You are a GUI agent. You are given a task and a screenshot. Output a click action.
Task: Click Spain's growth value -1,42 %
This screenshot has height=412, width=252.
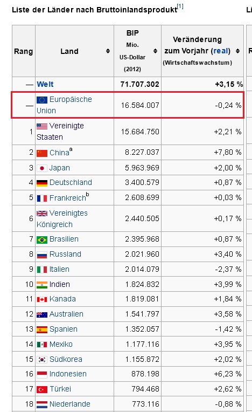228,329
